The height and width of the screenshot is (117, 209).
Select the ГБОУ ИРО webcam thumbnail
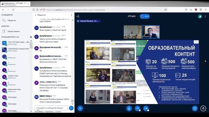tap(133, 32)
